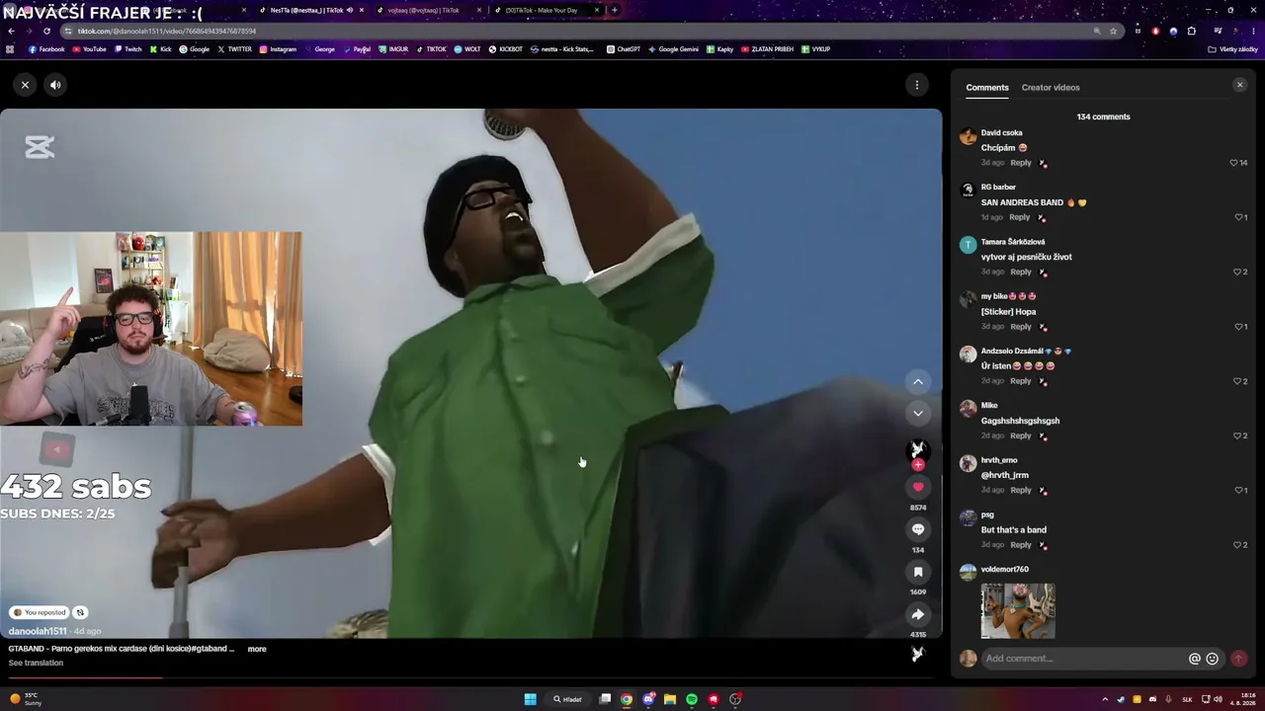Open the Twitch bookmark
Viewport: 1265px width, 711px height.
tap(127, 49)
